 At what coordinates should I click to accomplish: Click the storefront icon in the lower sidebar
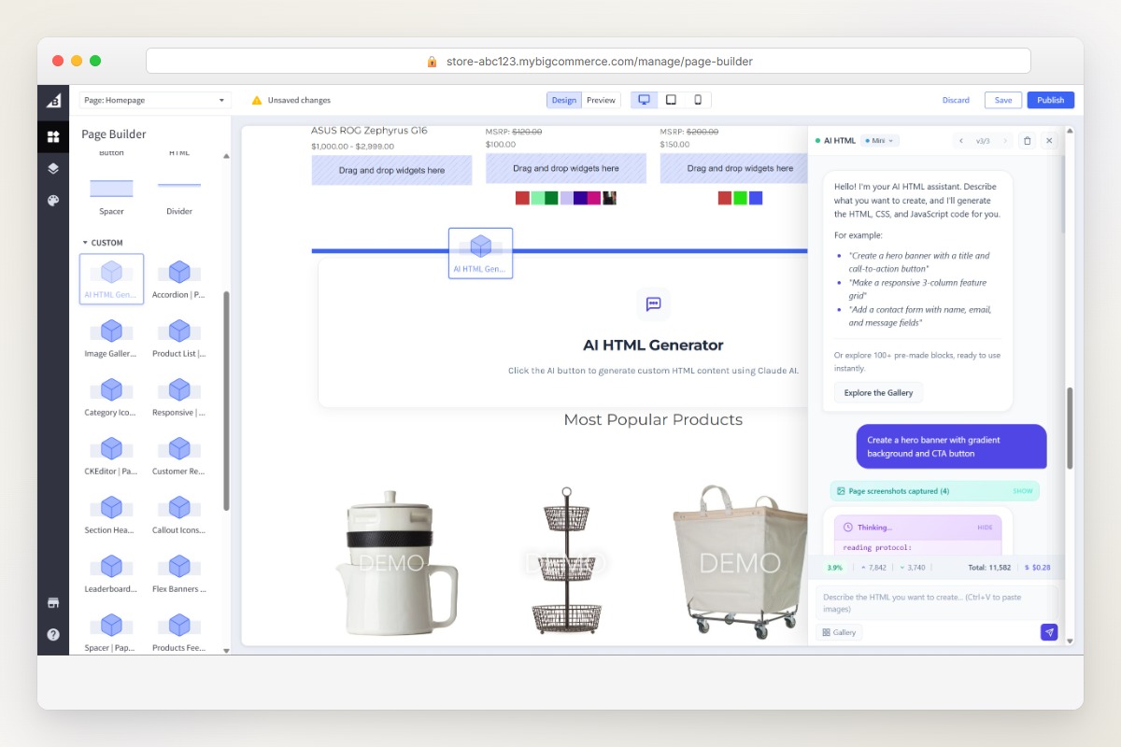[53, 602]
